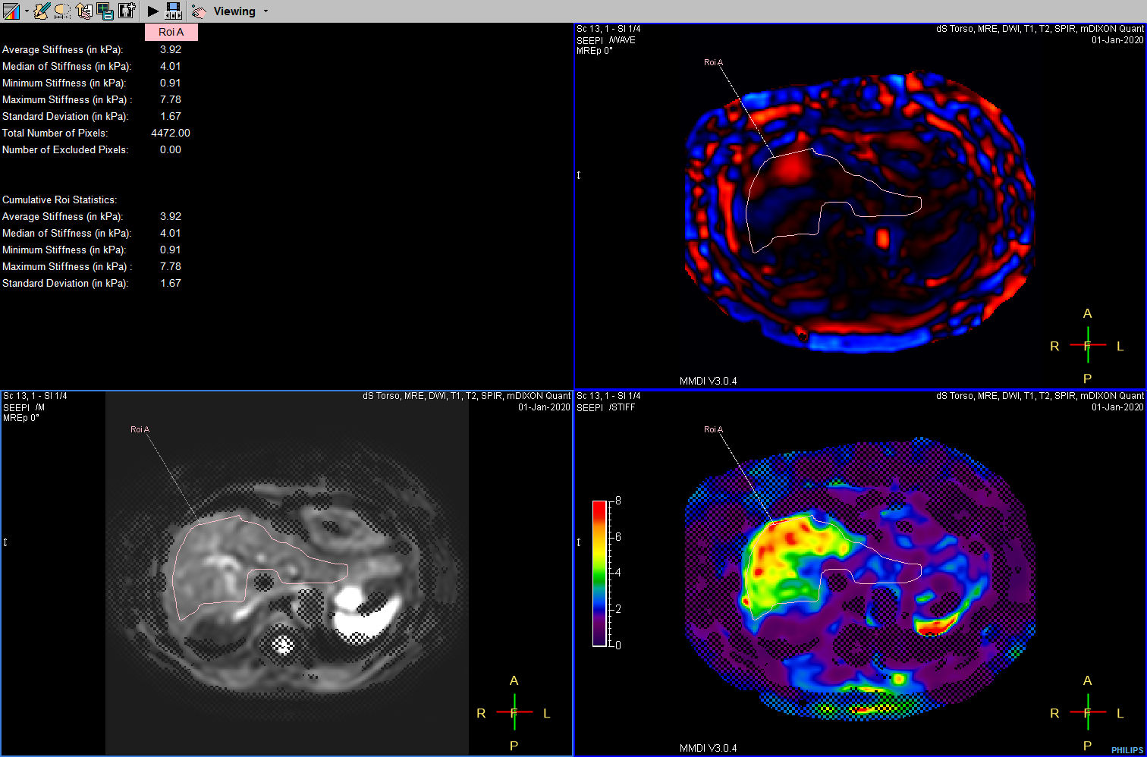This screenshot has width=1147, height=757.
Task: Expand the Viewing mode dropdown arrow
Action: [265, 11]
